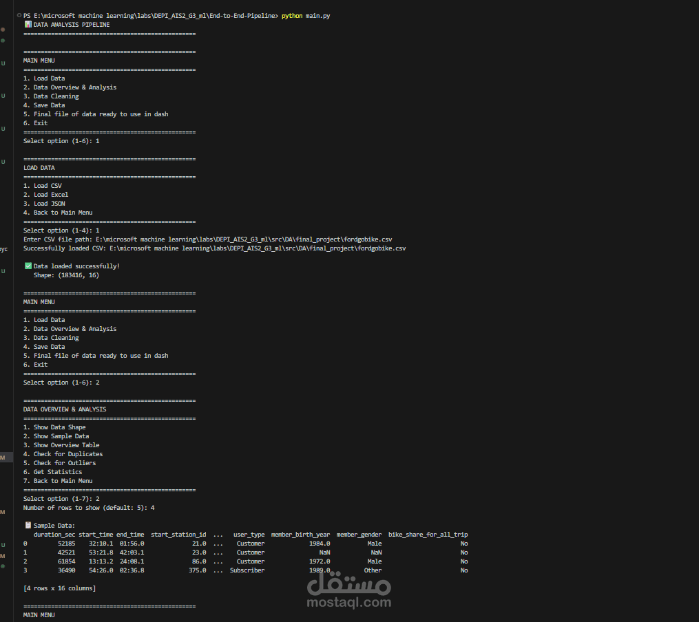
Task: Click the 'Subscriber' user type cell
Action: click(247, 570)
